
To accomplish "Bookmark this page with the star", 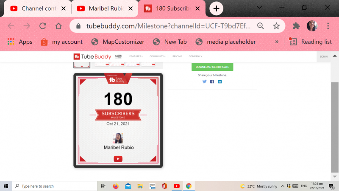I will coord(276,26).
